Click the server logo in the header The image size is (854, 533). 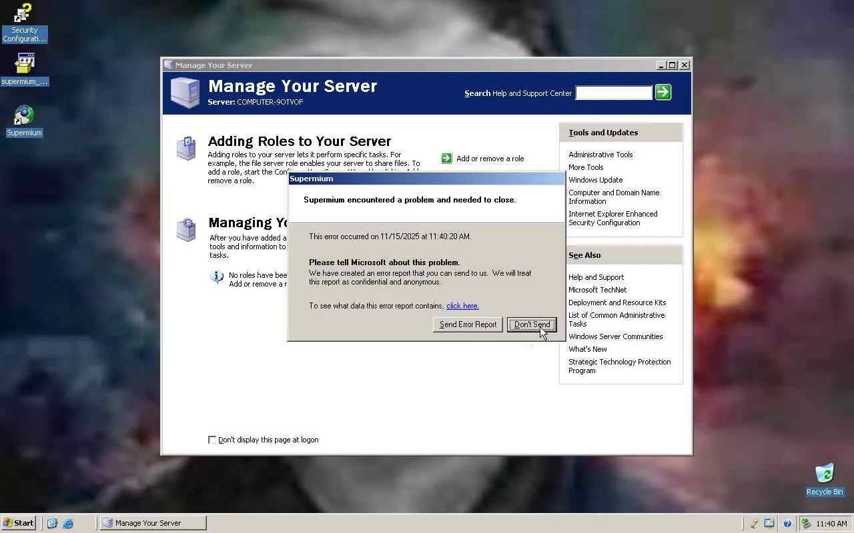(x=185, y=93)
